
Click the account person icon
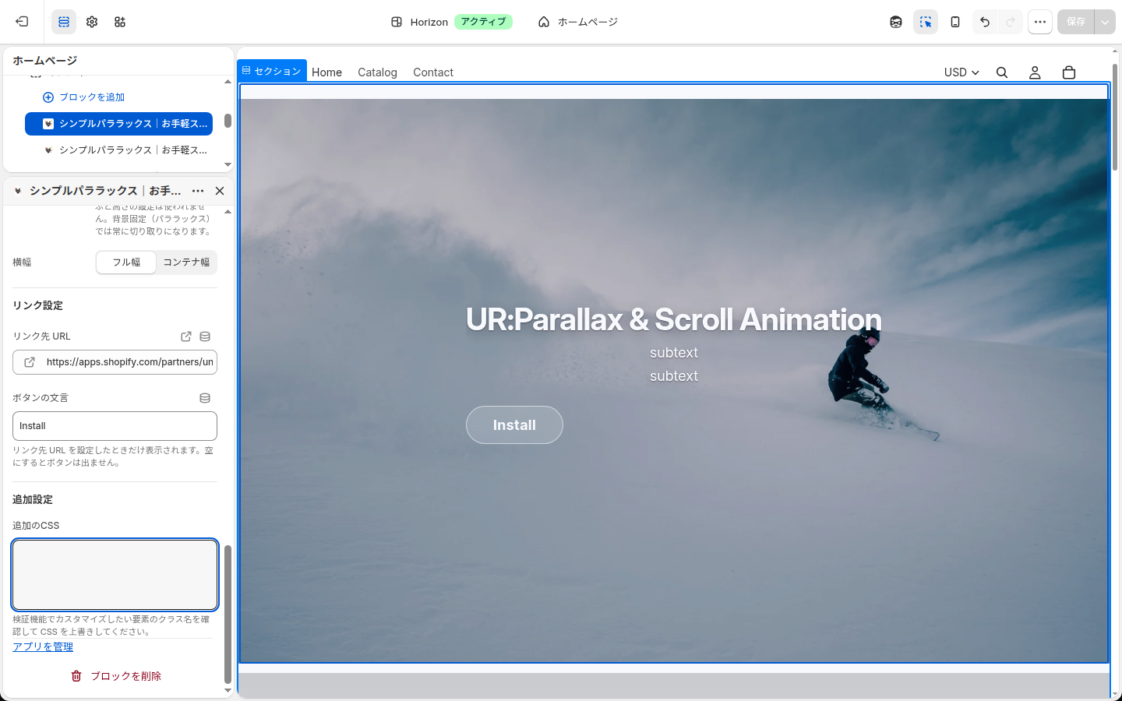click(1035, 72)
